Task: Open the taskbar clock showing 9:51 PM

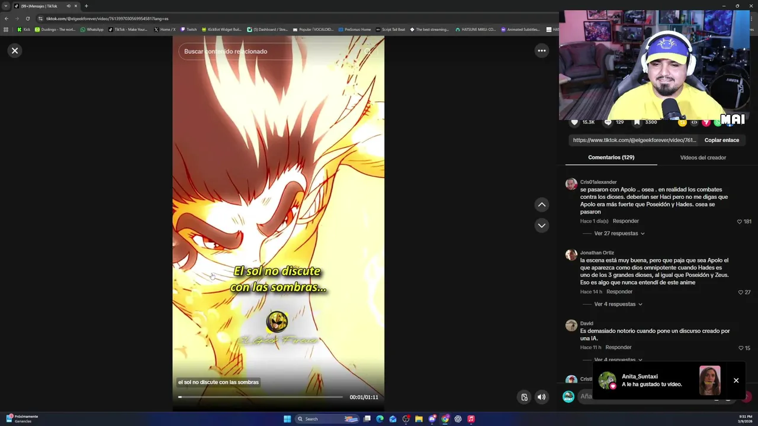Action: tap(745, 419)
